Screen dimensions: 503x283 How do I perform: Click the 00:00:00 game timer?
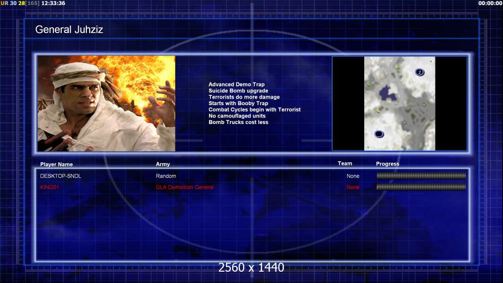tap(490, 3)
